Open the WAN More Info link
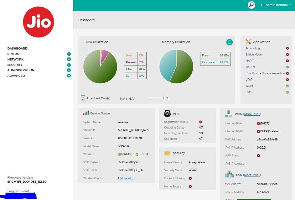The image size is (295, 200). point(252,114)
